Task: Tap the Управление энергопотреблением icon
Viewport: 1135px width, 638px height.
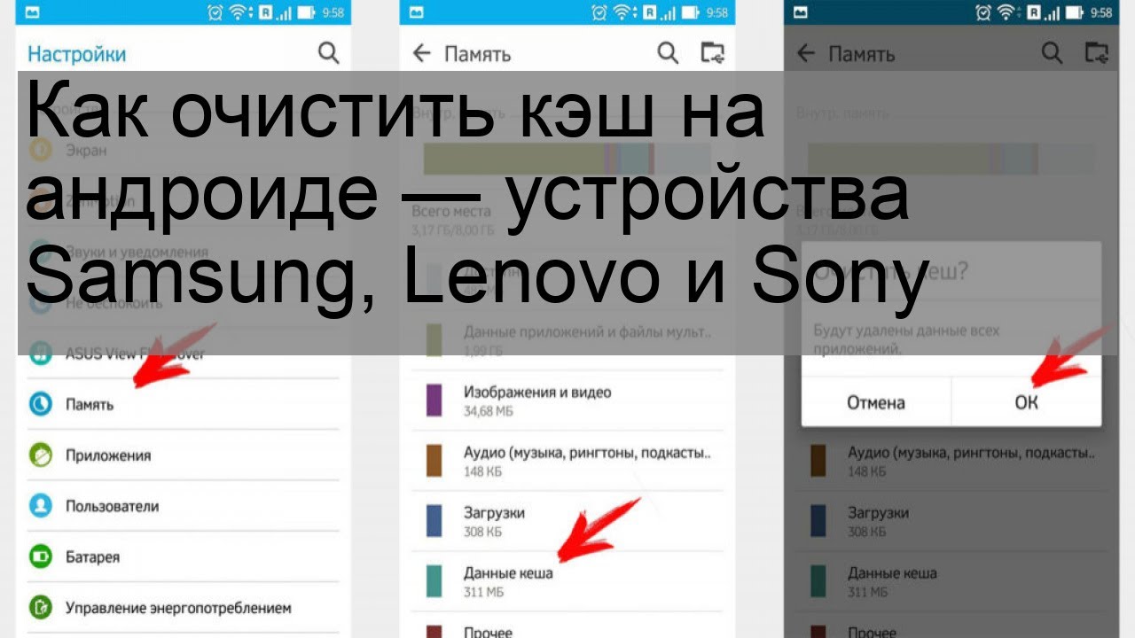Action: tap(41, 608)
